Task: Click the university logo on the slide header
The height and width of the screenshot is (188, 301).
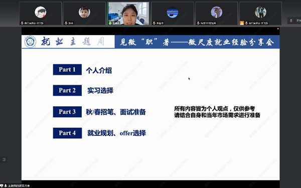Action: [30, 42]
